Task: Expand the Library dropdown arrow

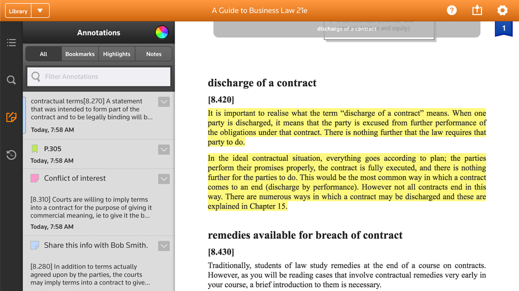Action: click(40, 11)
